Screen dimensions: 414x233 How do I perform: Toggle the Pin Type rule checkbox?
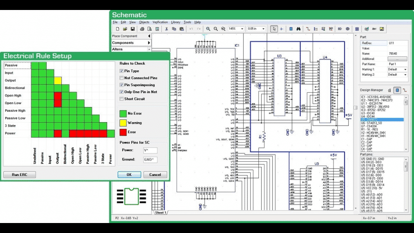click(x=121, y=71)
